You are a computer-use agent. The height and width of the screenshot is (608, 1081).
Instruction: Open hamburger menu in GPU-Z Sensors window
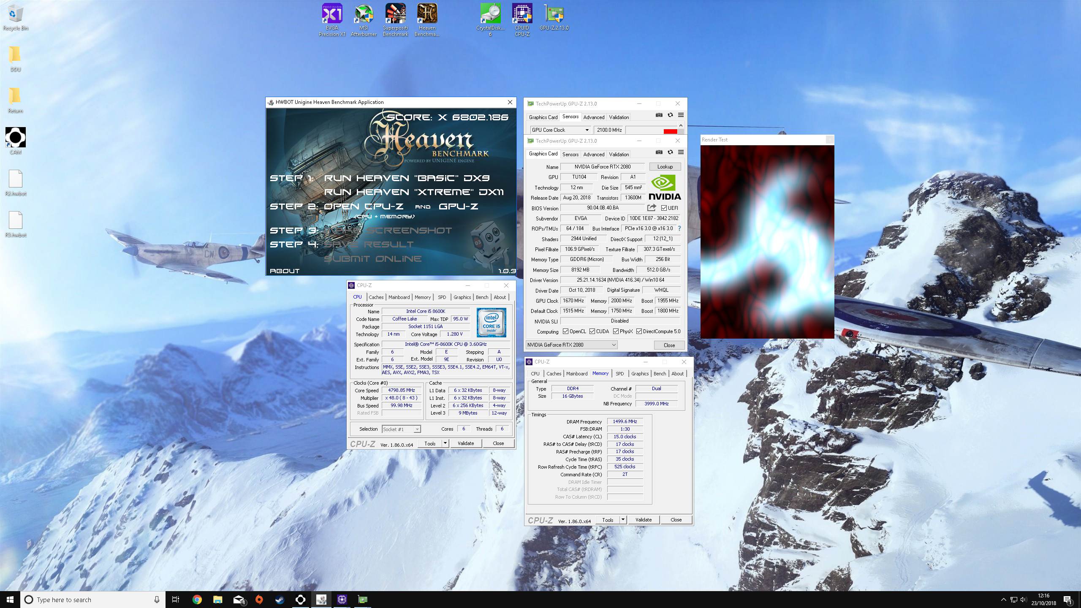click(681, 115)
